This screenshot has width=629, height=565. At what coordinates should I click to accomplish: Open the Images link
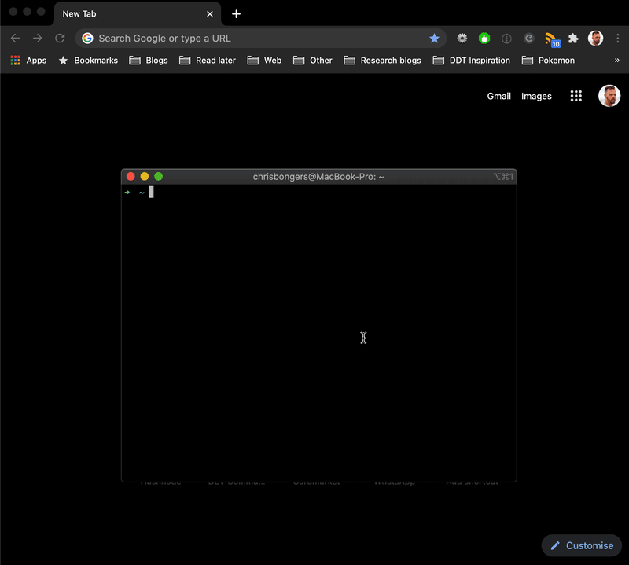536,95
